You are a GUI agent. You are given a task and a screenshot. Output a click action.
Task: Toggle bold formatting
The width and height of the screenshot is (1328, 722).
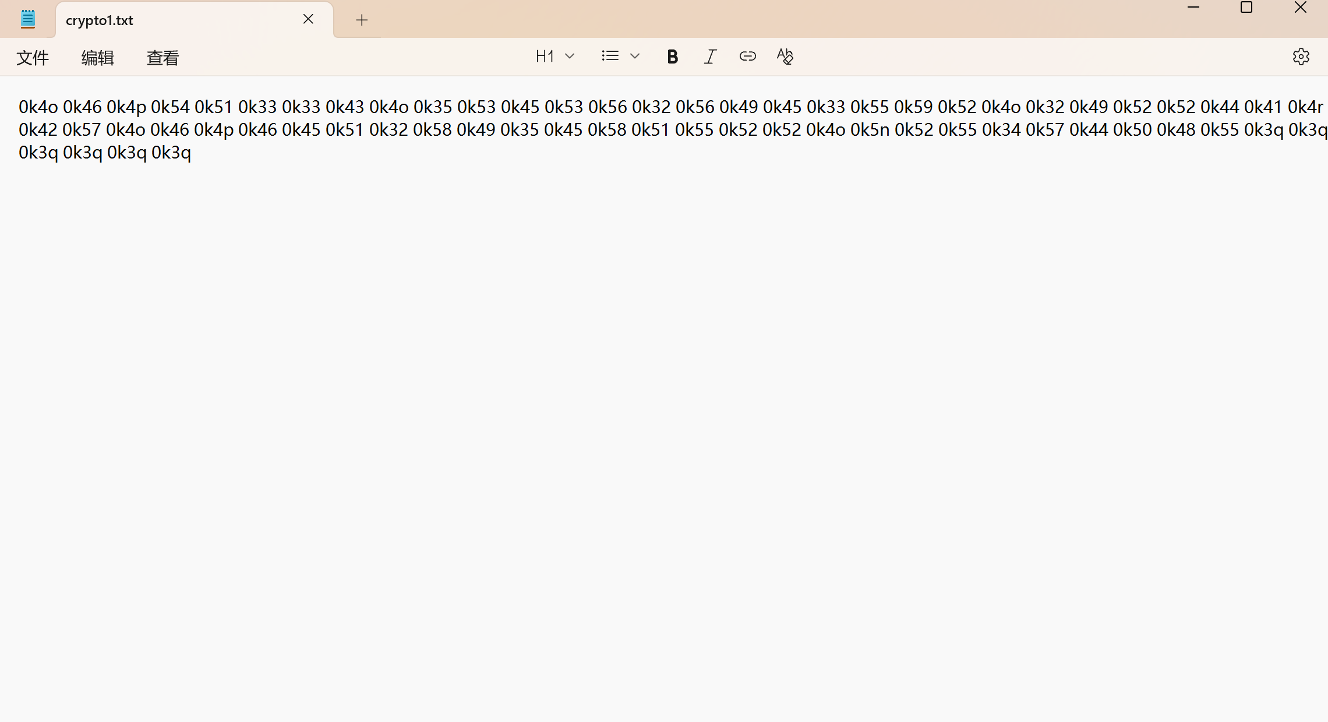[x=672, y=57]
